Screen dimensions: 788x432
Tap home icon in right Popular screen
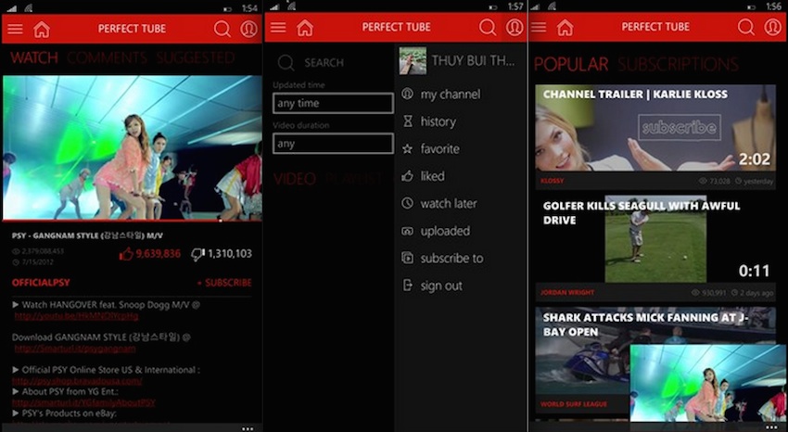coord(565,27)
